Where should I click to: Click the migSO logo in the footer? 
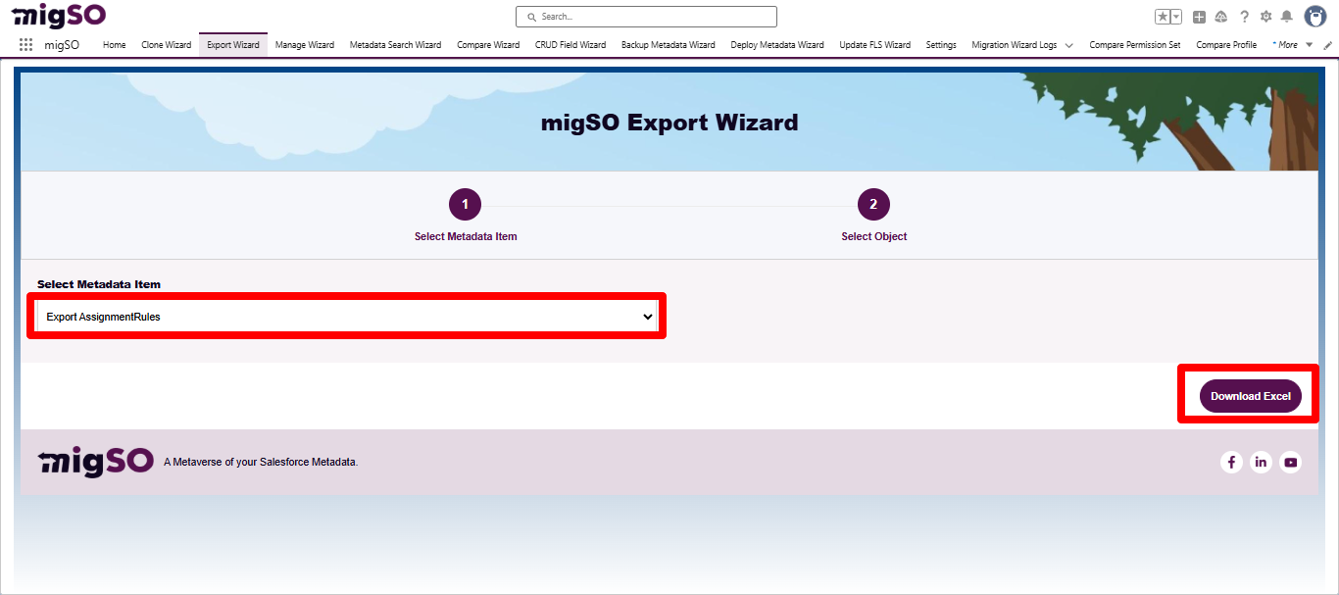click(x=96, y=462)
